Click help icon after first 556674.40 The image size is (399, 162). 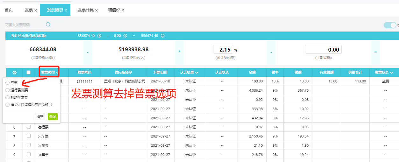[99, 36]
